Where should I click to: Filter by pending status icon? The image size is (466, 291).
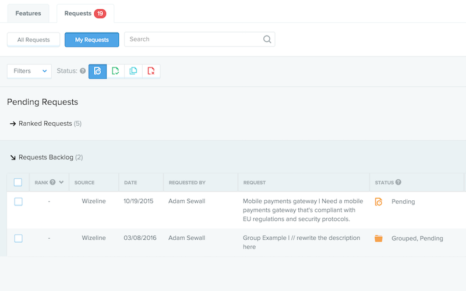pos(97,71)
